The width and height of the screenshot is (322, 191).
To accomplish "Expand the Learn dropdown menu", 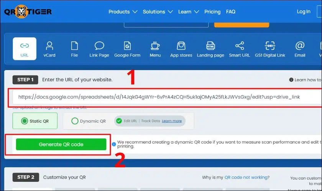I will click(x=189, y=12).
